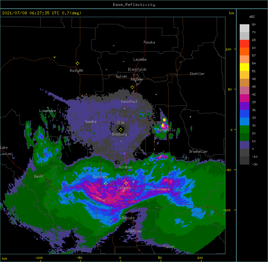Click the Cochrane city label

coord(100,177)
